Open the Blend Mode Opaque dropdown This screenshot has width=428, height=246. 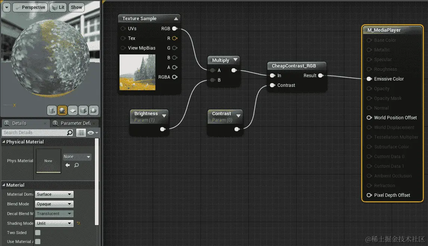pyautogui.click(x=54, y=204)
